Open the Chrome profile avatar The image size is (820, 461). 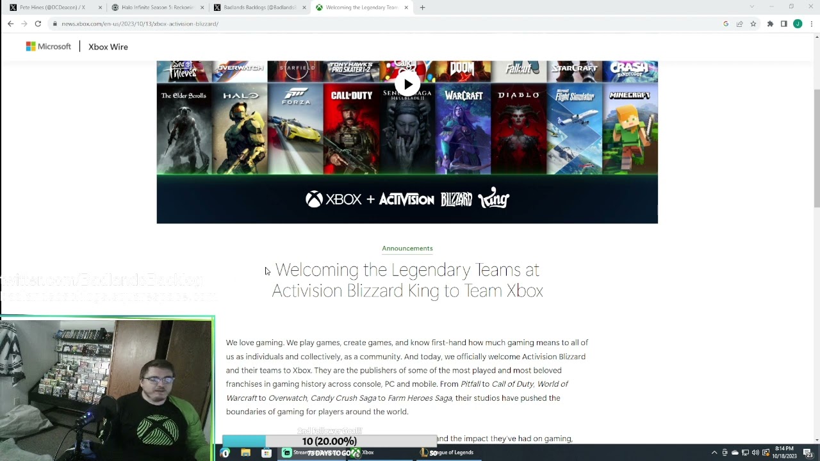pos(798,24)
